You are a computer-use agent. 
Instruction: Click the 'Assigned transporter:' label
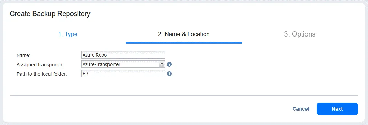(x=40, y=65)
